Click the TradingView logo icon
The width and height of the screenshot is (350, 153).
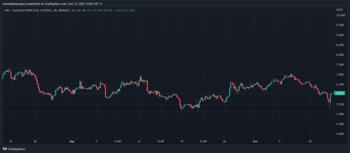coord(5,149)
